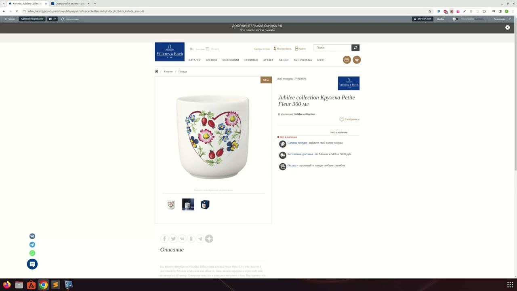Share product via Twitter icon
This screenshot has height=291, width=517.
(x=173, y=239)
